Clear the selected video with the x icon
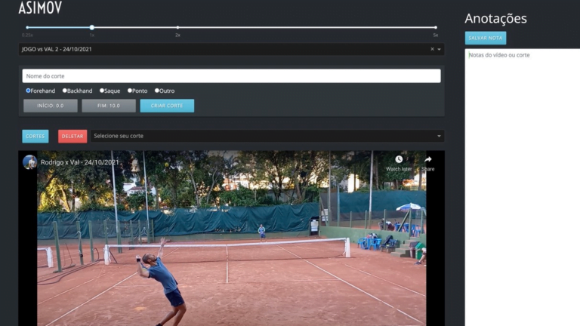Viewport: 580px width, 326px height. pyautogui.click(x=433, y=49)
